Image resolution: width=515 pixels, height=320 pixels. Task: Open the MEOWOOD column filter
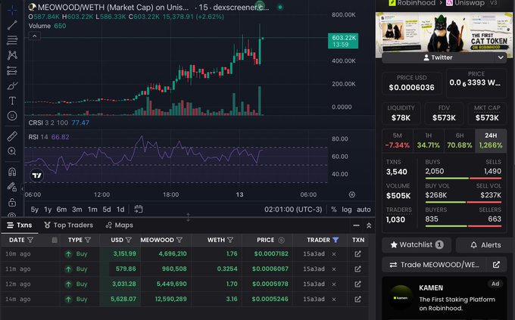tap(179, 241)
